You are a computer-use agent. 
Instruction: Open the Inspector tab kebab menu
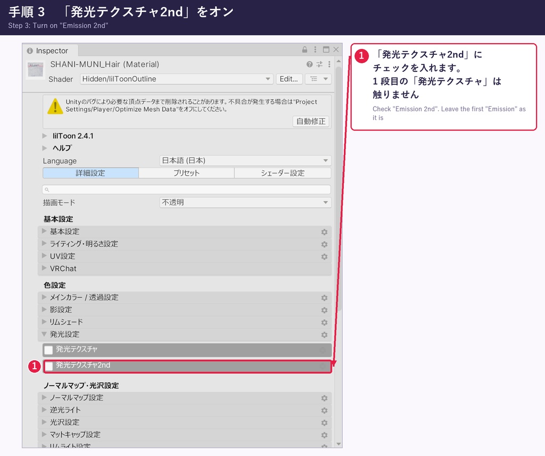pyautogui.click(x=315, y=49)
